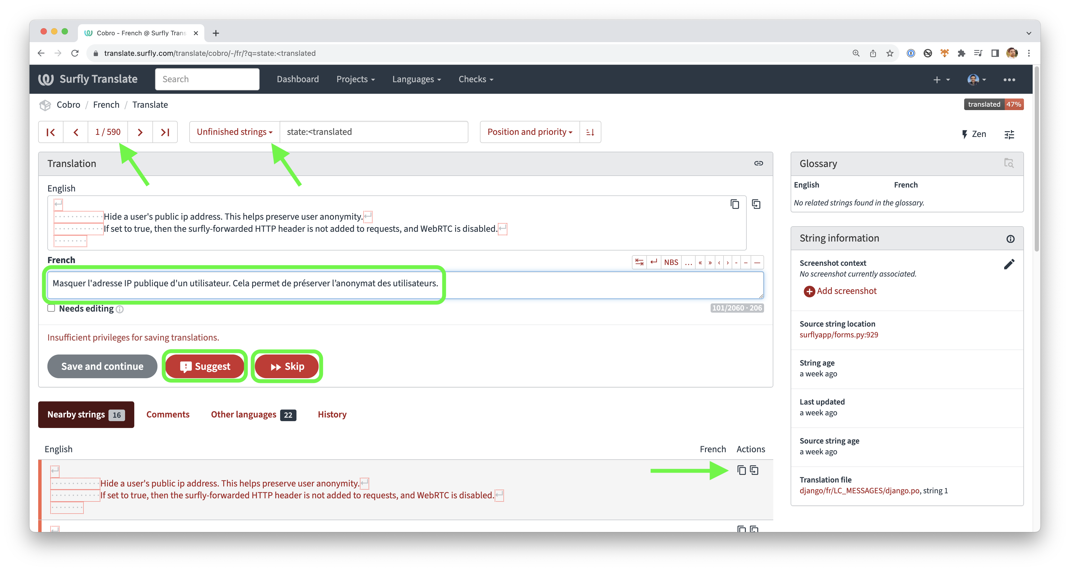1070x571 pixels.
Task: Toggle the text direction button
Action: point(639,262)
